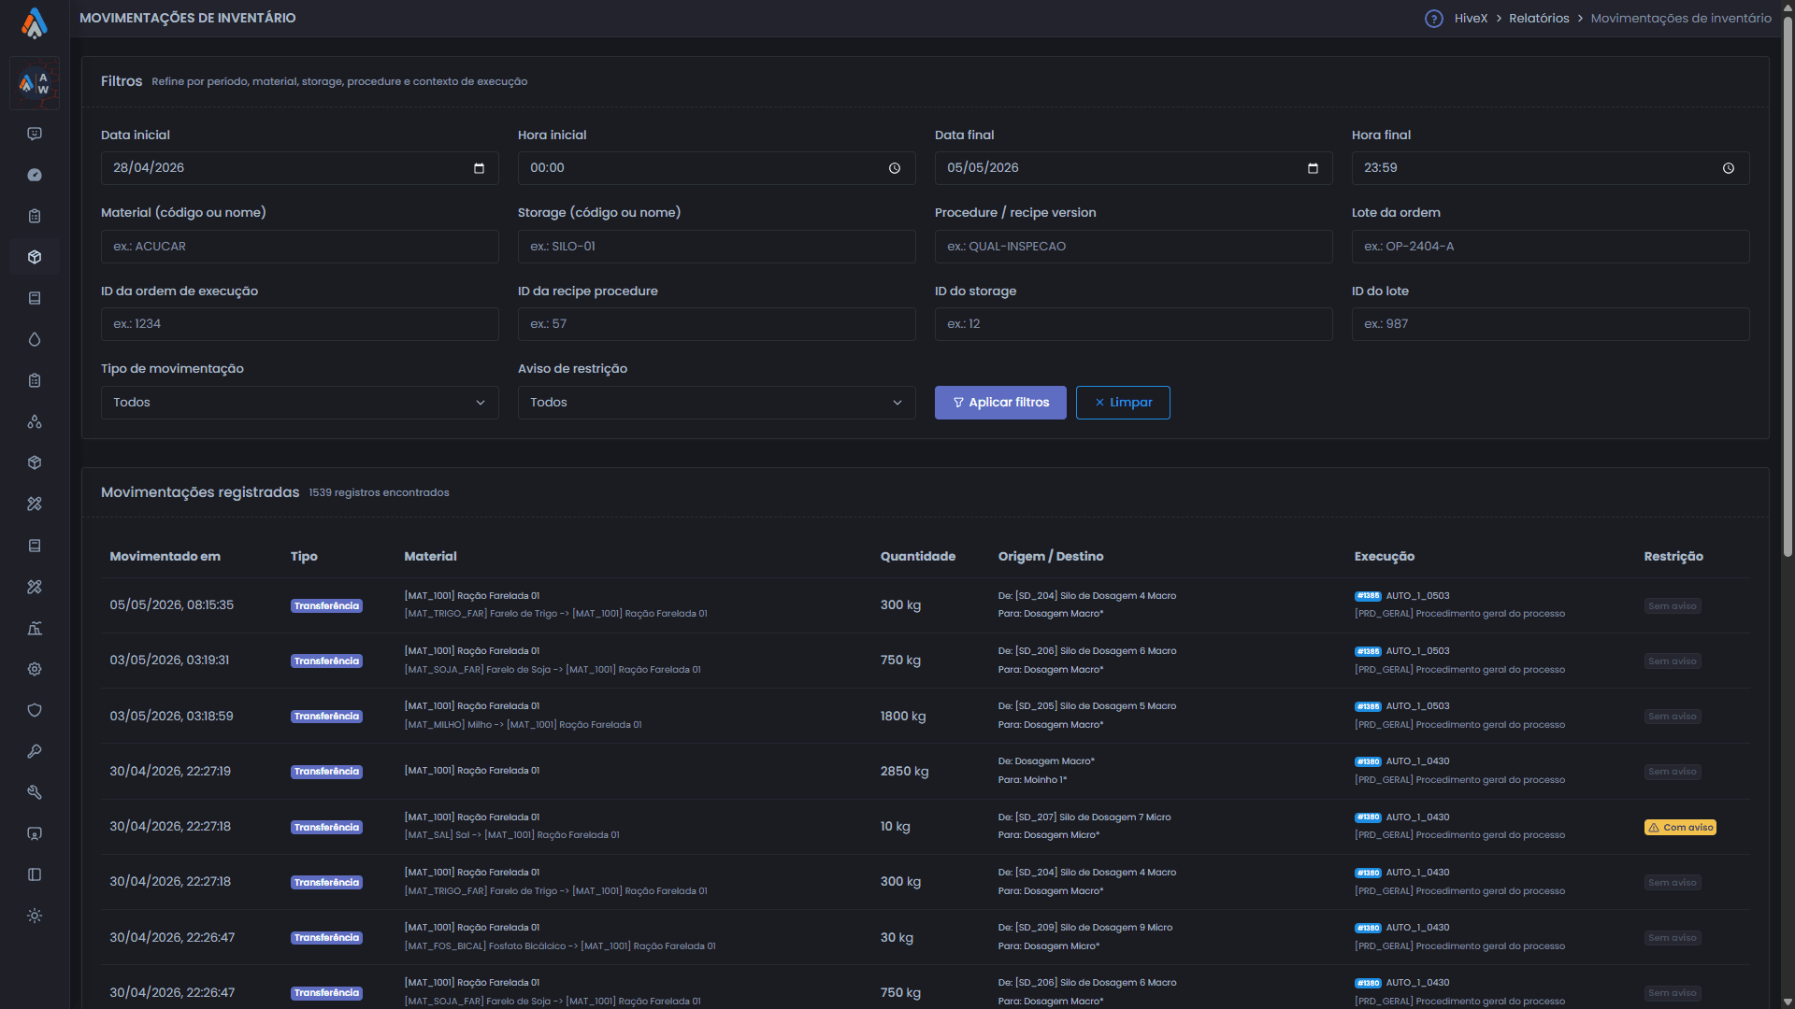
Task: Focus Material (código ou nome) field
Action: point(299,247)
